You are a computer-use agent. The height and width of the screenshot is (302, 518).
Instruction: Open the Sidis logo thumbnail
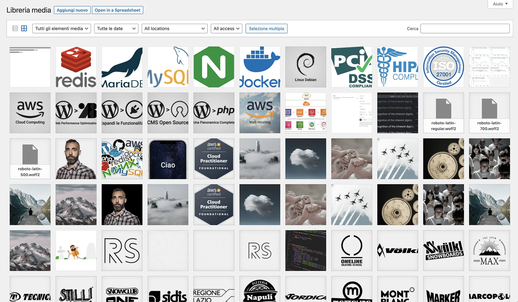(168, 289)
